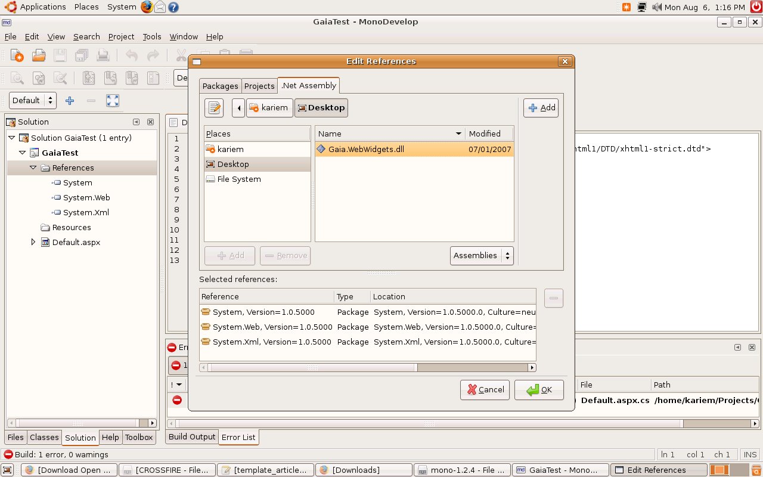Select the Gaia.WebWidgets.dll file
The width and height of the screenshot is (763, 477).
(x=414, y=149)
